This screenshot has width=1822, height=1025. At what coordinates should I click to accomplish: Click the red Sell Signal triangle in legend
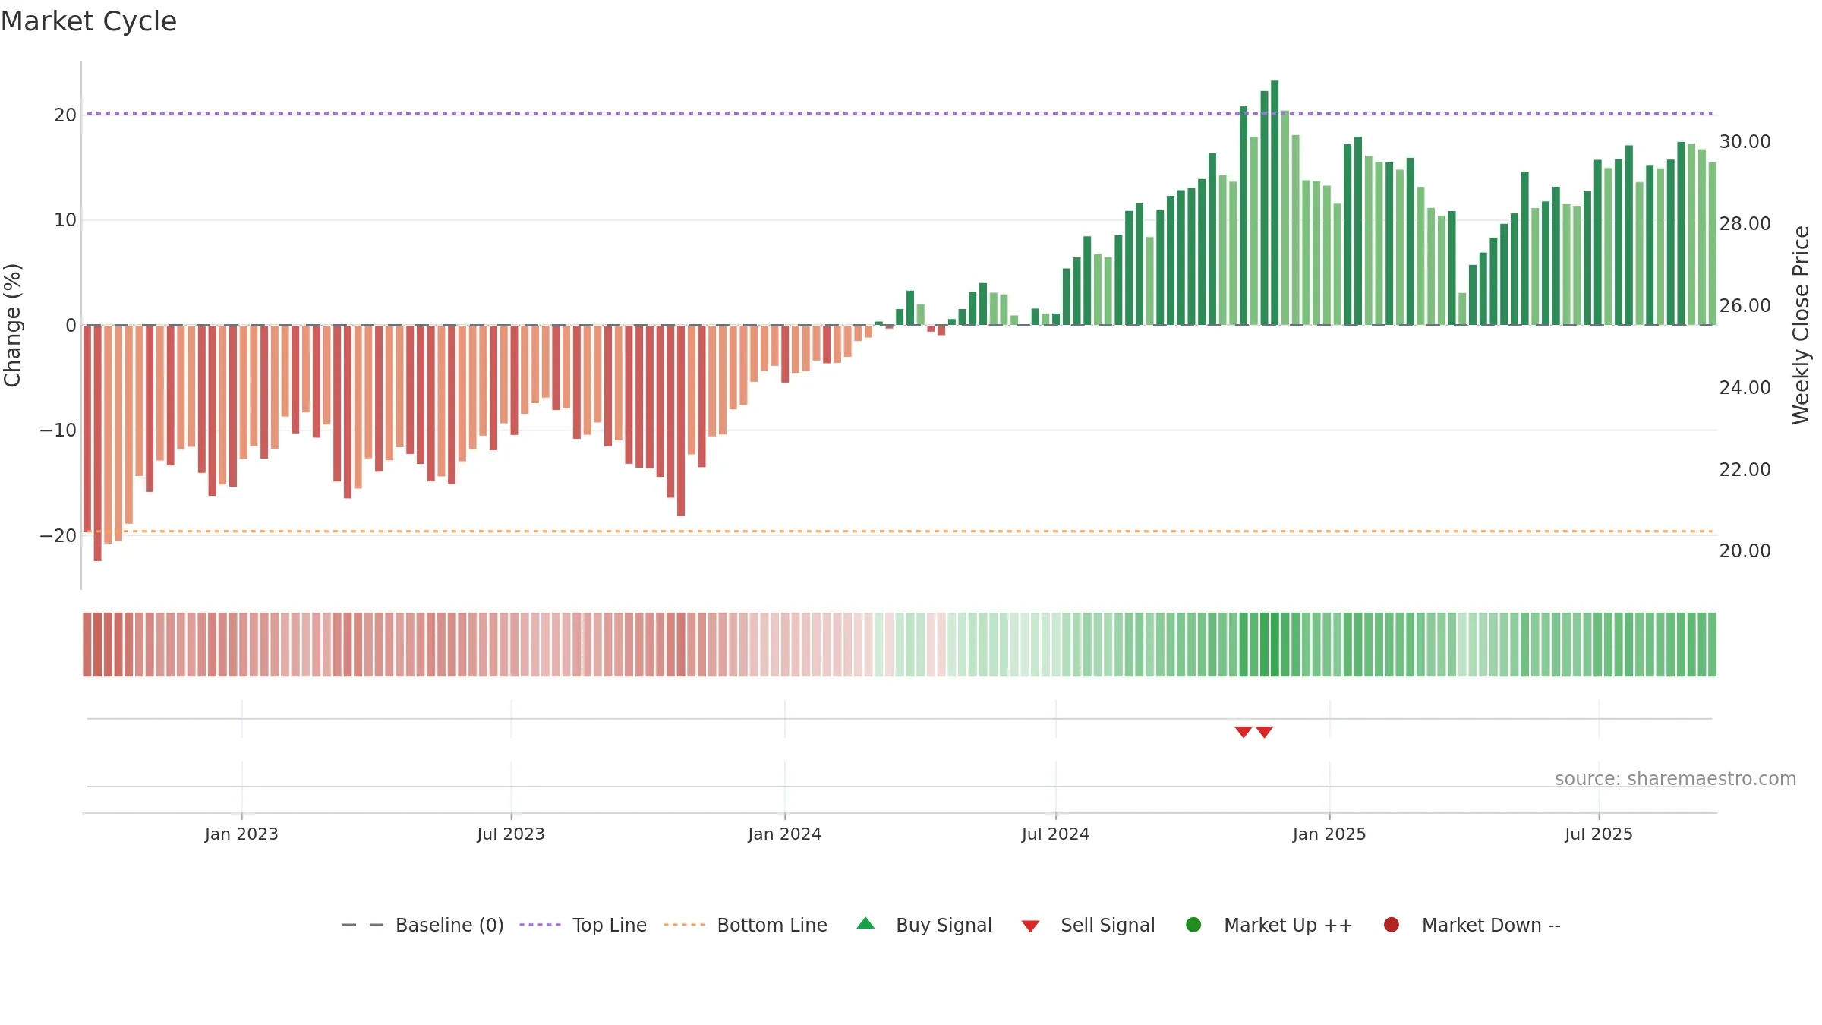(1030, 926)
